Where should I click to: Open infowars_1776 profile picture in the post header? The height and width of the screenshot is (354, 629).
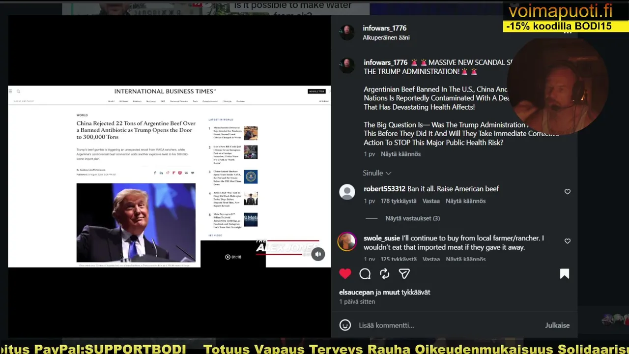tap(347, 32)
